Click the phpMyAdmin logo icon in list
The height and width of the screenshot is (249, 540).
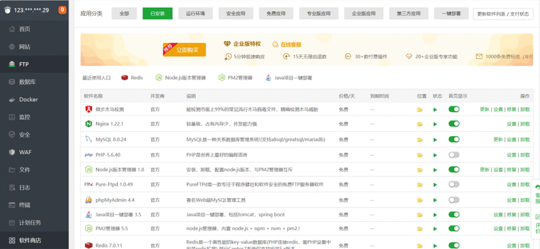[89, 200]
